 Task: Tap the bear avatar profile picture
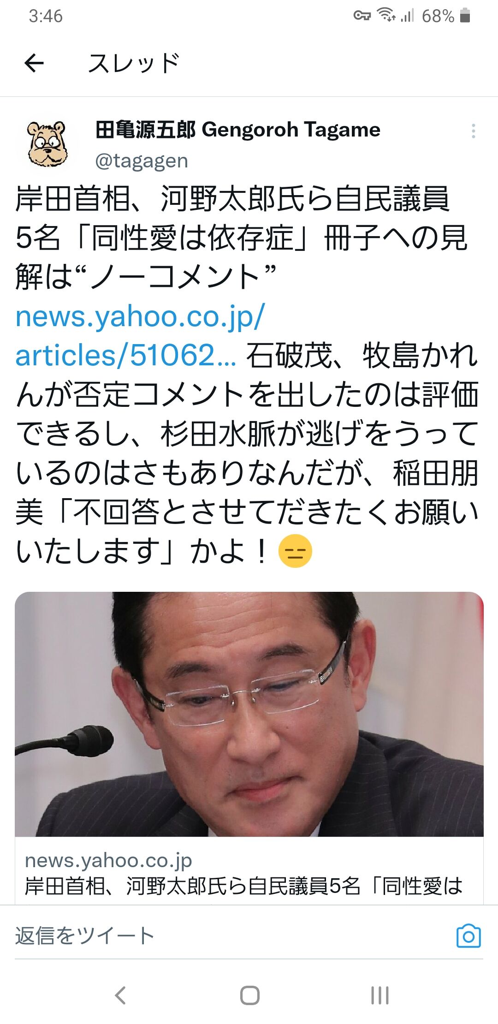47,144
